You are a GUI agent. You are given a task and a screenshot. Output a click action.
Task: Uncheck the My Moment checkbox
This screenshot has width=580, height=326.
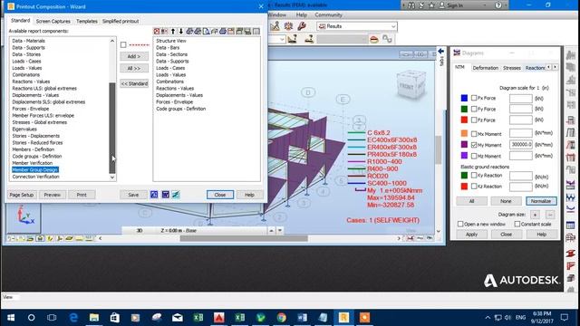474,145
